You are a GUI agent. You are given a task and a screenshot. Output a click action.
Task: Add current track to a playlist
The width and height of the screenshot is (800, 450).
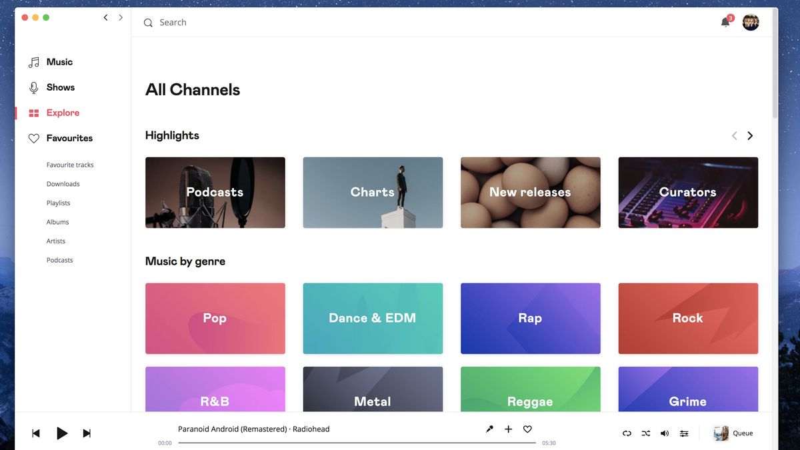(x=509, y=429)
